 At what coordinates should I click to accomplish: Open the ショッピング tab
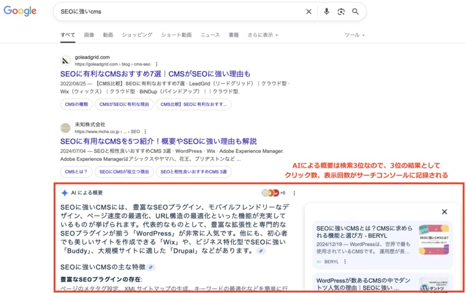coord(137,35)
